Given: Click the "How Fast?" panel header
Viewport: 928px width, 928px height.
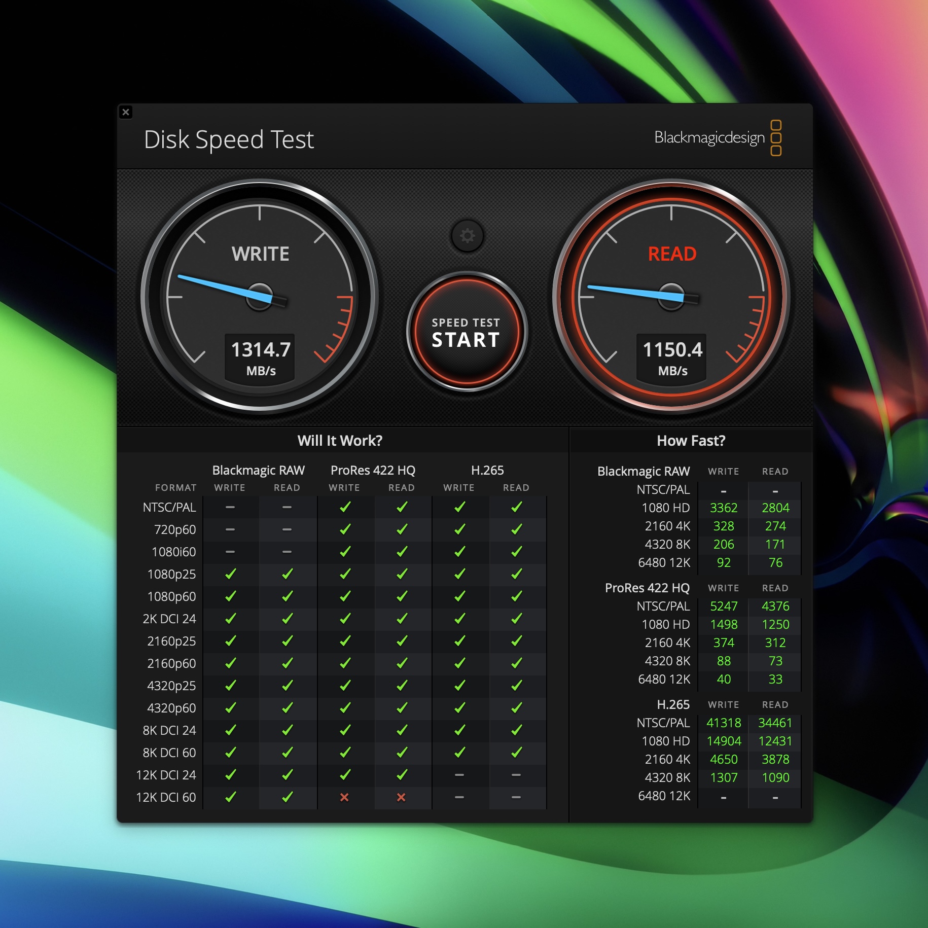Looking at the screenshot, I should pyautogui.click(x=691, y=440).
